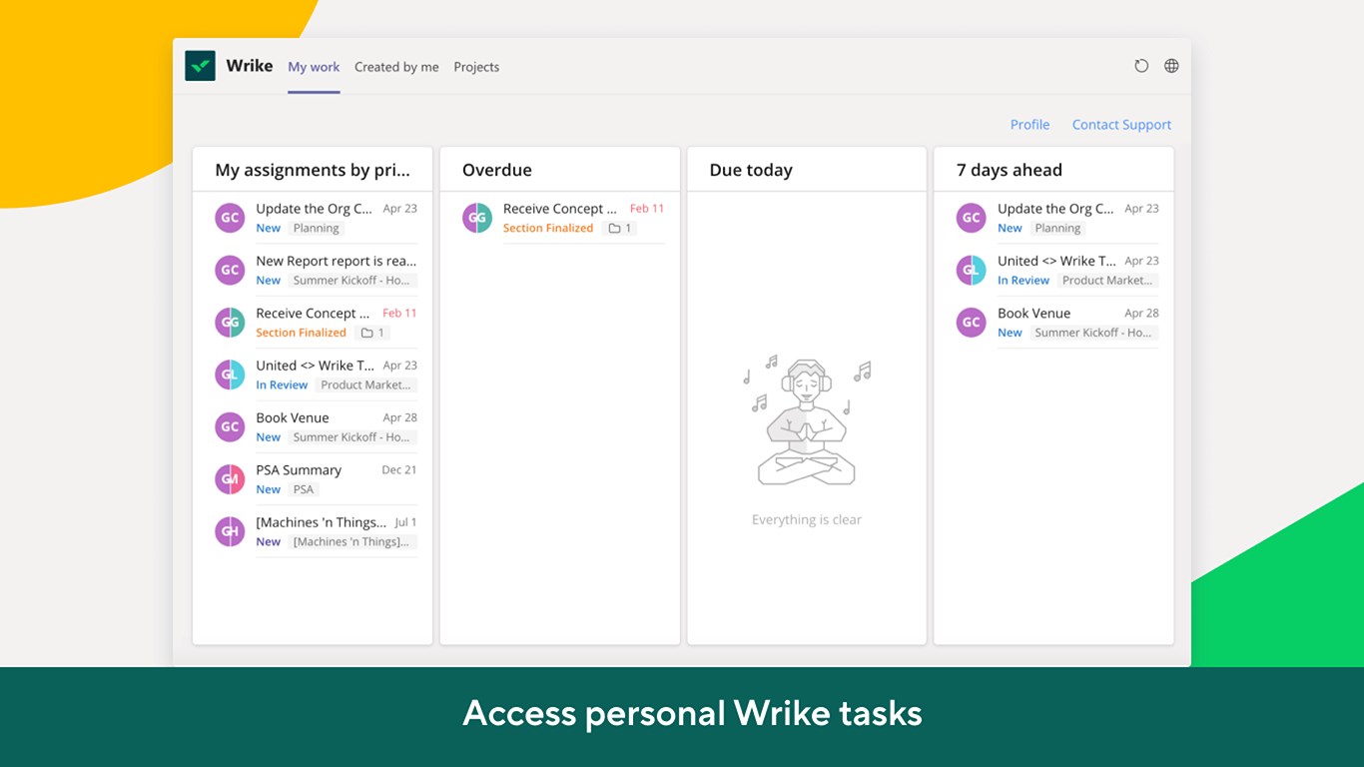The height and width of the screenshot is (767, 1364).
Task: Click Summer Kickoff tag under New Report report
Action: 351,281
